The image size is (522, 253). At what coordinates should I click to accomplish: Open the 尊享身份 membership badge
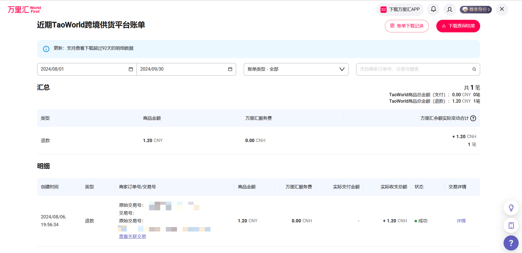476,9
